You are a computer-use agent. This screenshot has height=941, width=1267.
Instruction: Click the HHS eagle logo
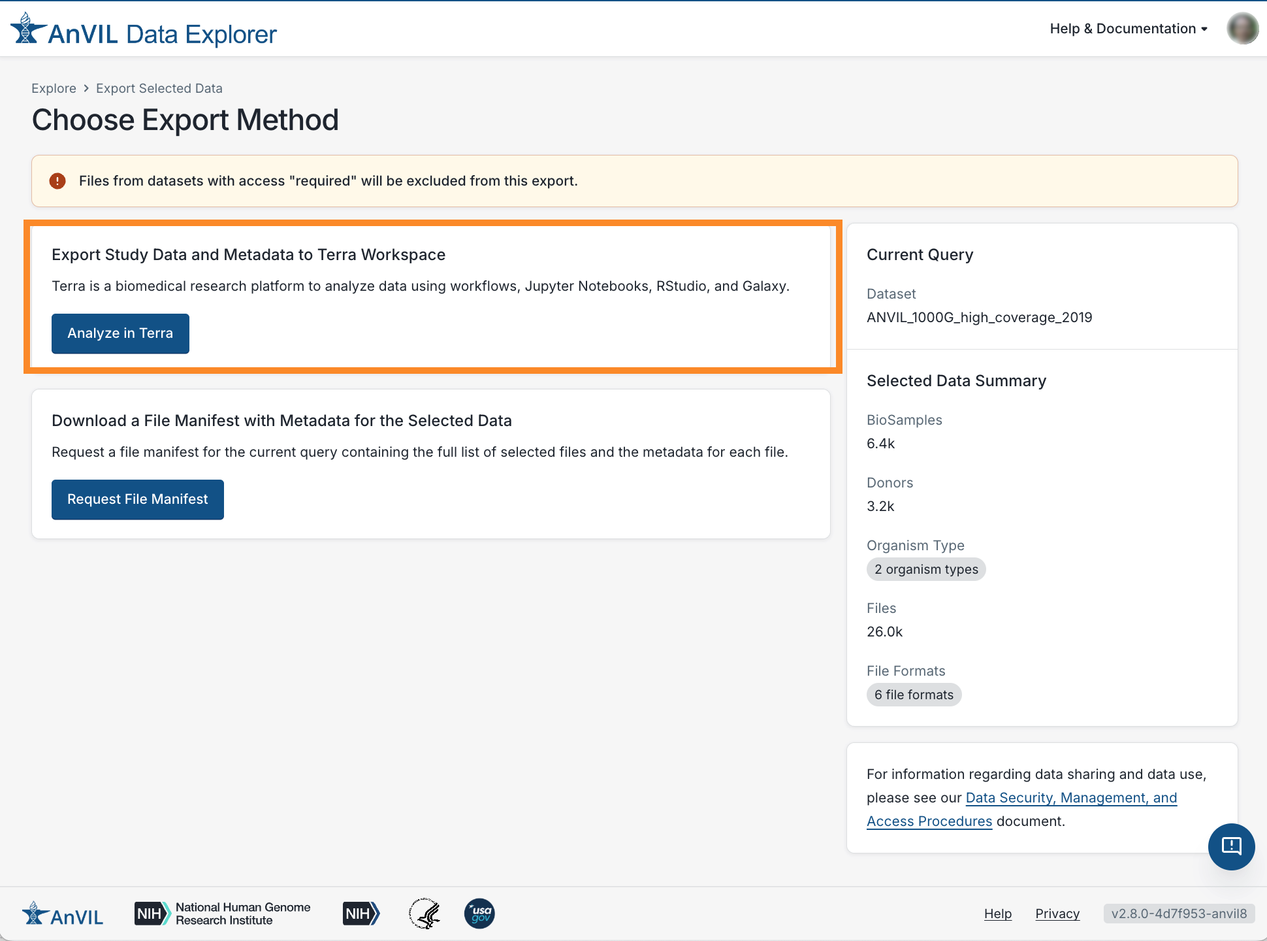[425, 914]
